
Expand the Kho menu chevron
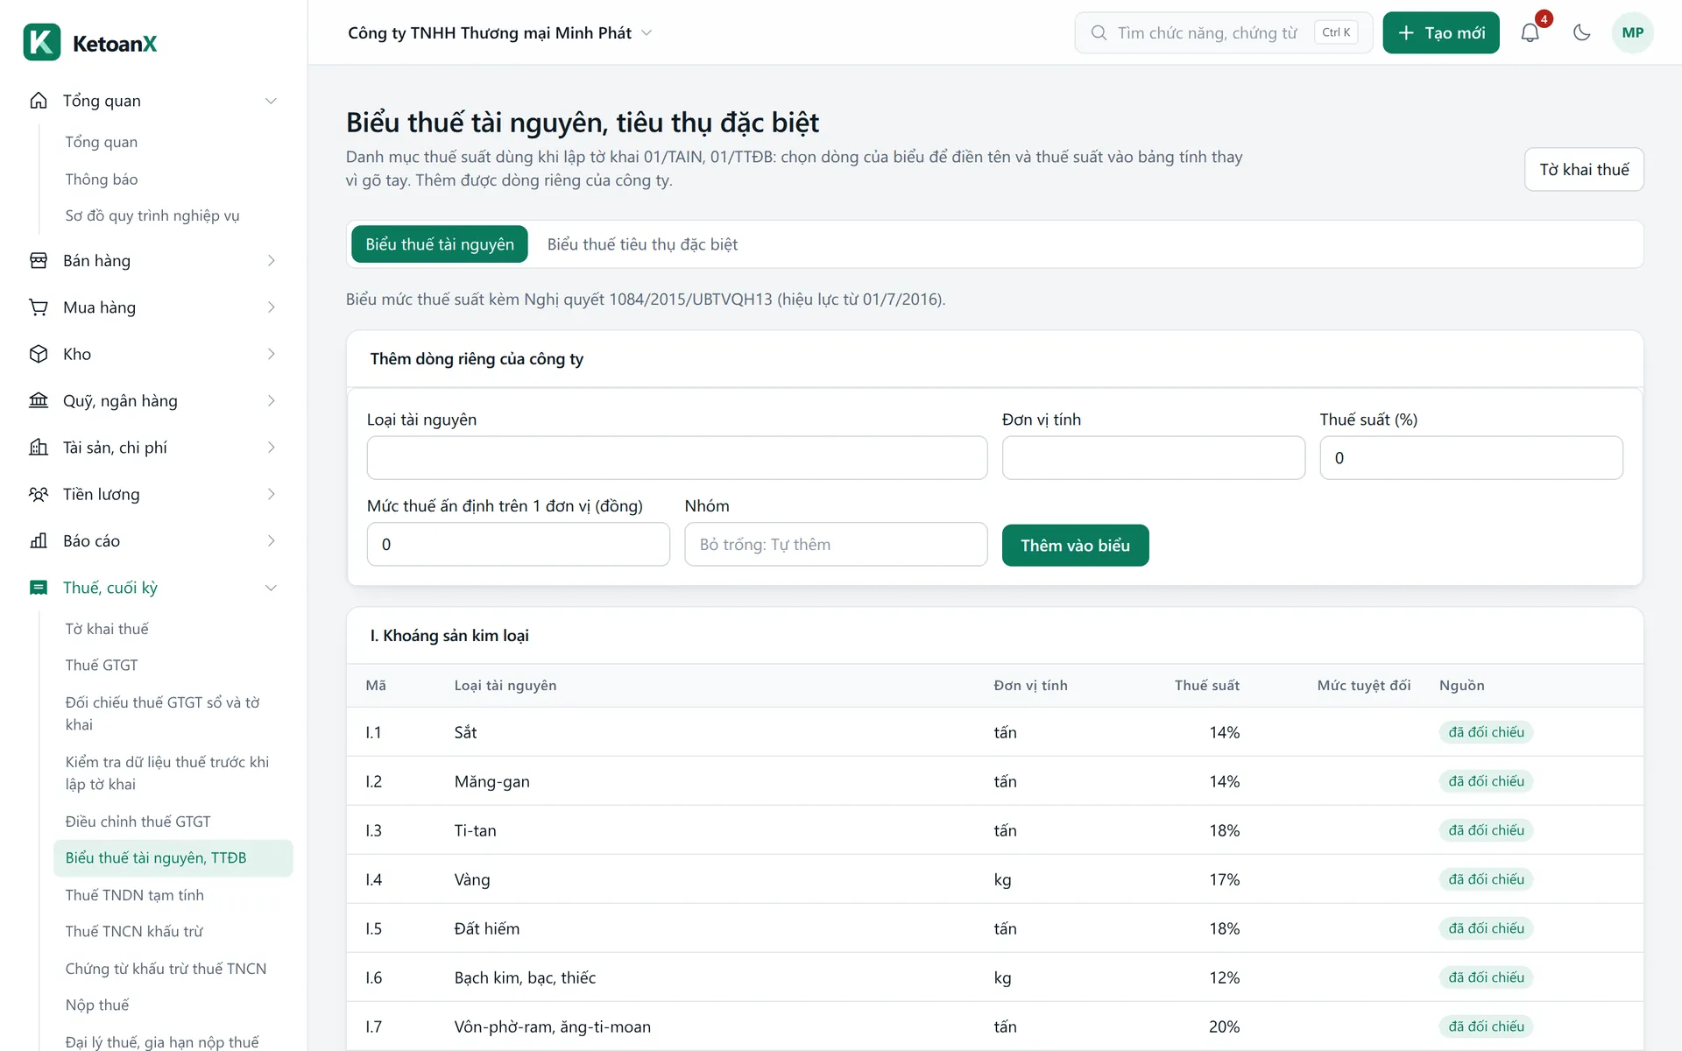271,354
